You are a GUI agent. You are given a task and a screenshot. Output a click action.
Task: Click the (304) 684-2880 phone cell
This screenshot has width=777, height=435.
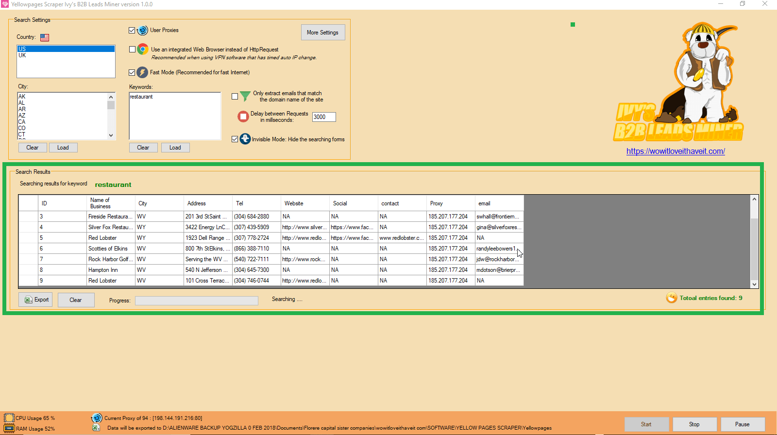[x=257, y=217]
